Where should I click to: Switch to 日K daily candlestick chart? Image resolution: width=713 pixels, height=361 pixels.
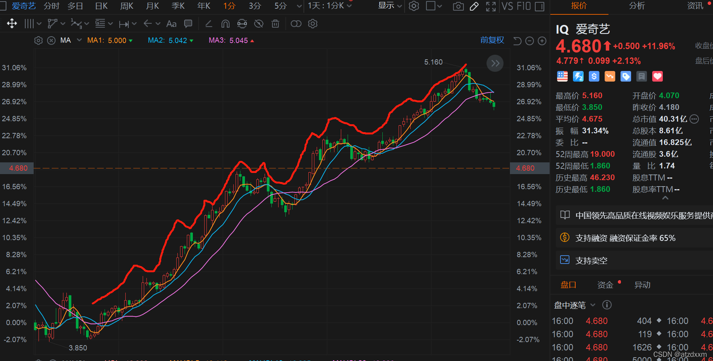101,6
